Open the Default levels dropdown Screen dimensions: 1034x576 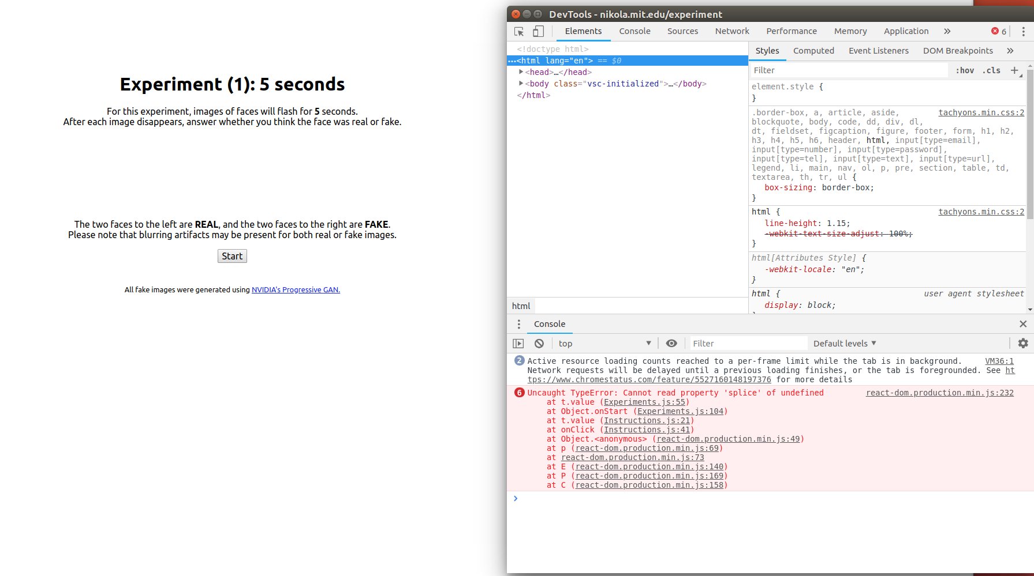(x=845, y=344)
